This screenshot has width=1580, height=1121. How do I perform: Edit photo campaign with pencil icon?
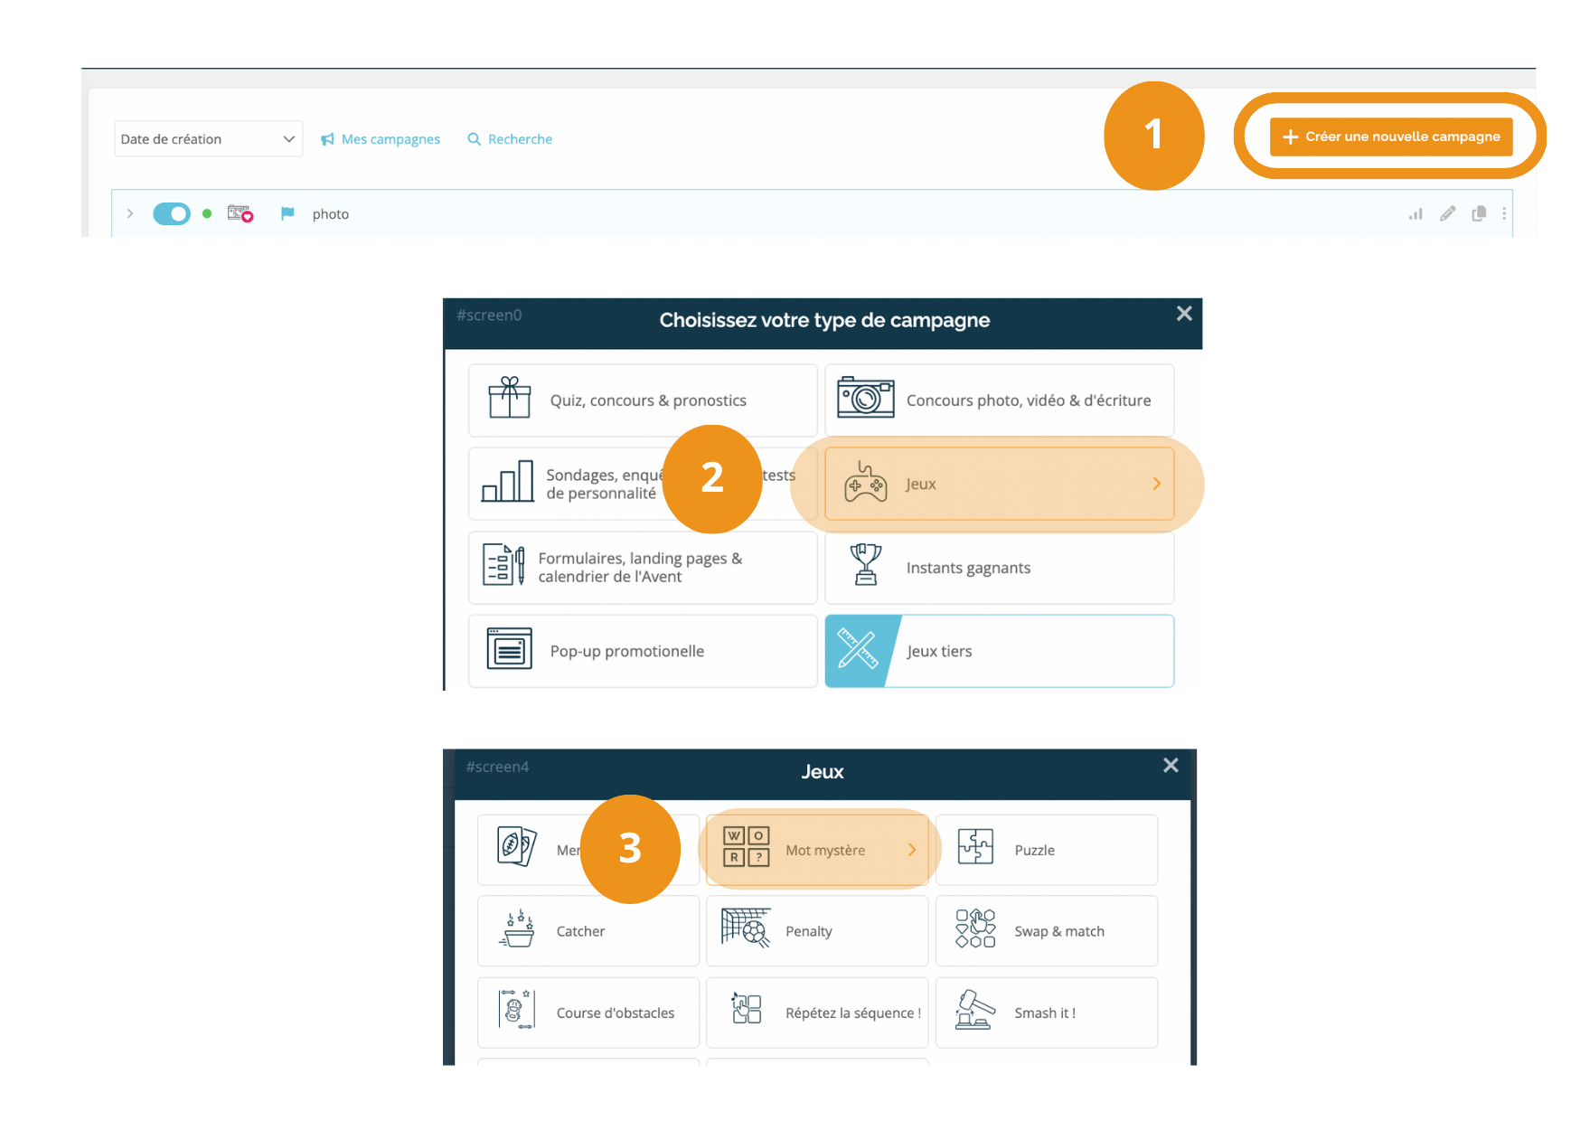(1448, 213)
